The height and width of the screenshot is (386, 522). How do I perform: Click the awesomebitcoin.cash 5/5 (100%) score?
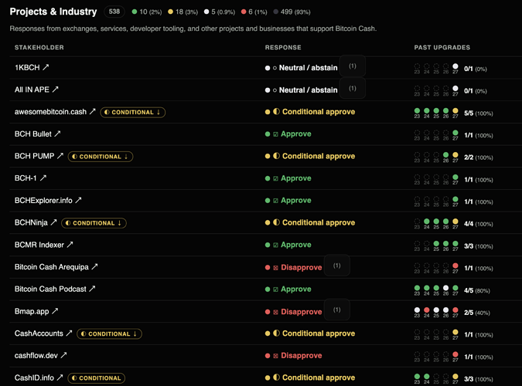(x=479, y=113)
